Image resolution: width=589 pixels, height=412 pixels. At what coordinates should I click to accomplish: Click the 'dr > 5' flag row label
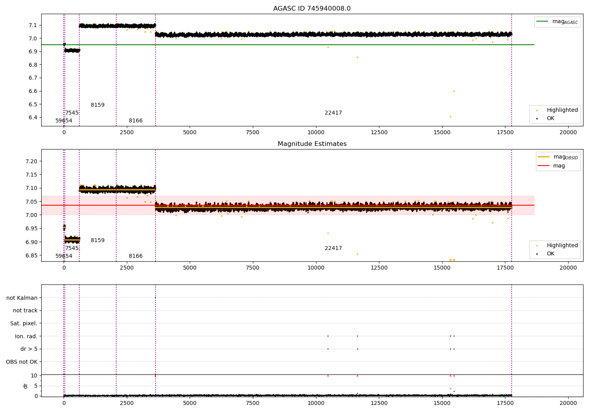pos(29,349)
